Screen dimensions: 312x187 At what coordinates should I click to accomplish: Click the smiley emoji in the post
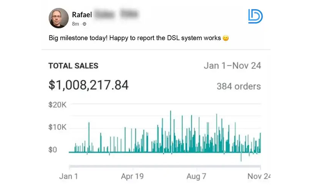click(x=226, y=38)
